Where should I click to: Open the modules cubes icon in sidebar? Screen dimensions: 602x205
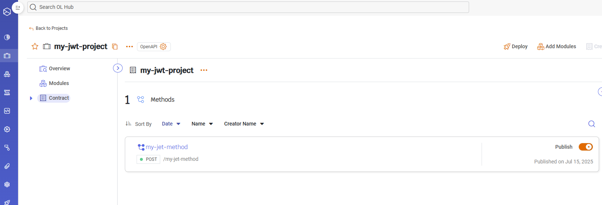coord(7,74)
